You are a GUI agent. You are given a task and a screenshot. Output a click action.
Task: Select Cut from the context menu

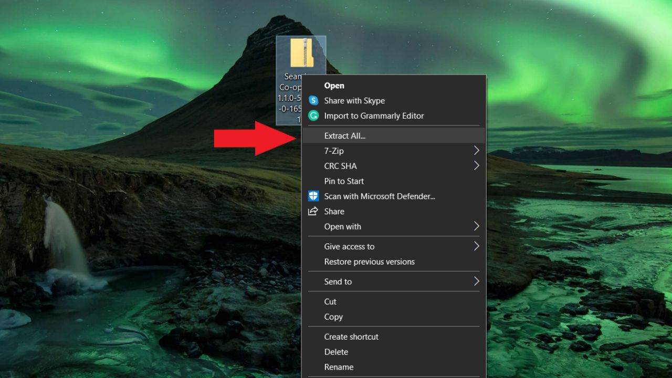330,301
